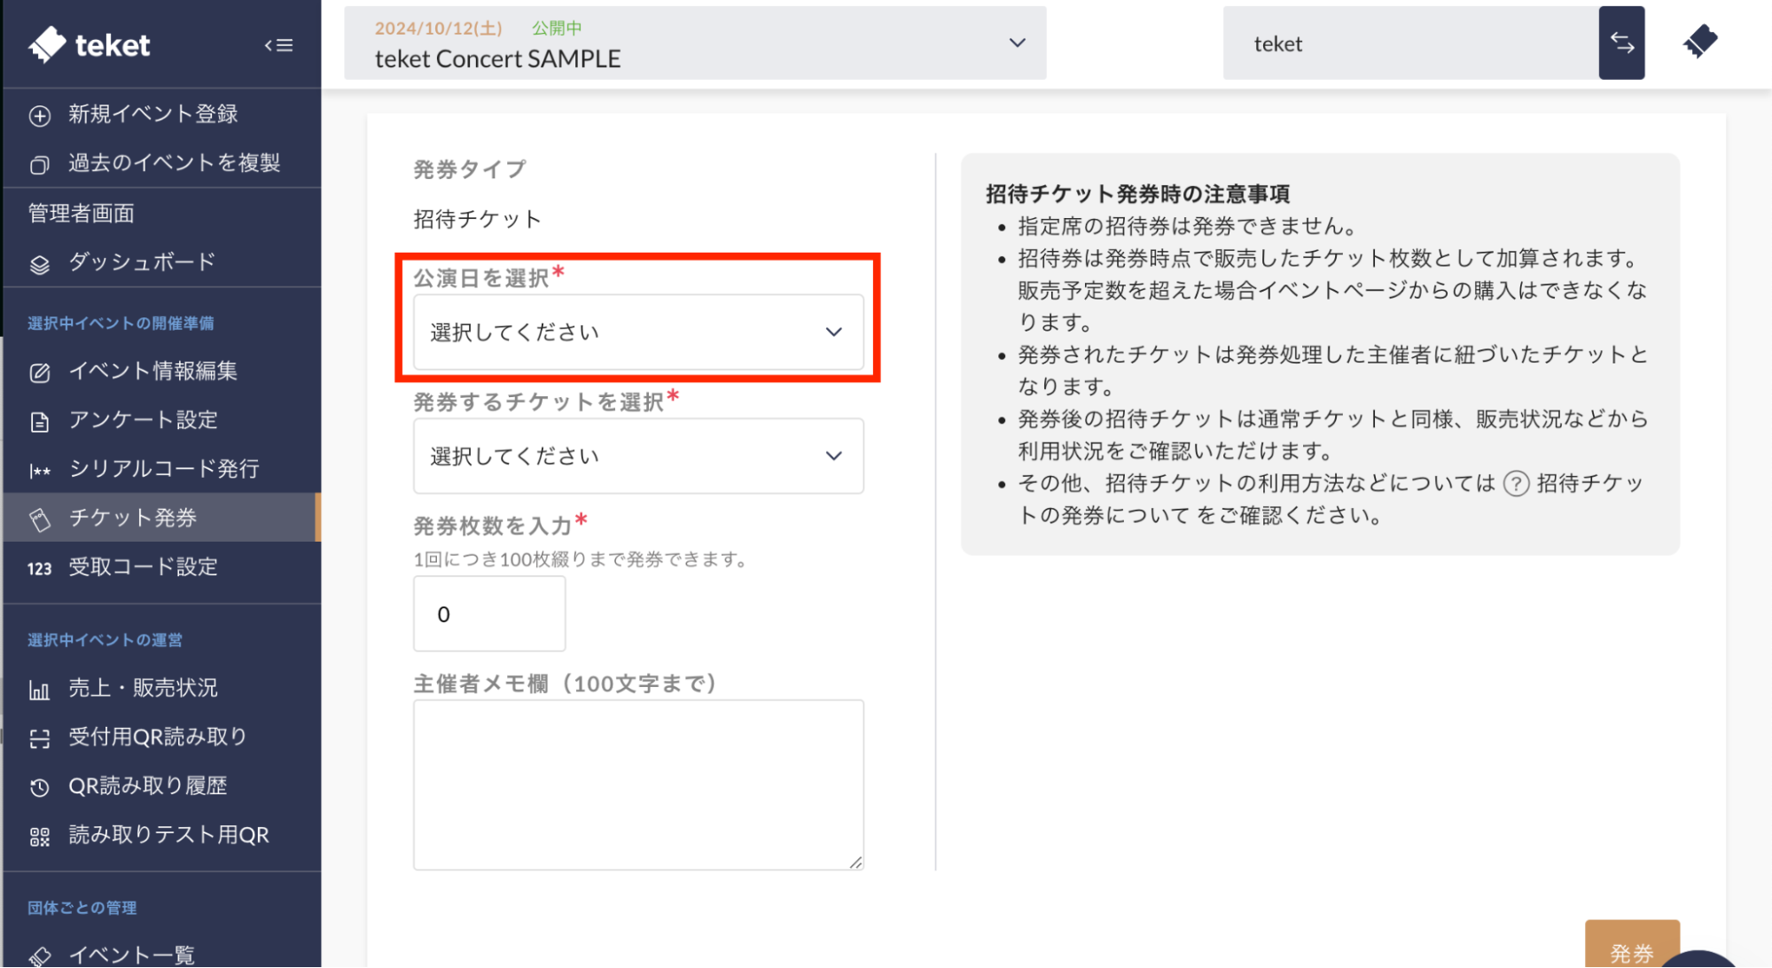Open the 招待チケットの発券について help link
The image size is (1772, 968).
[x=1589, y=484]
